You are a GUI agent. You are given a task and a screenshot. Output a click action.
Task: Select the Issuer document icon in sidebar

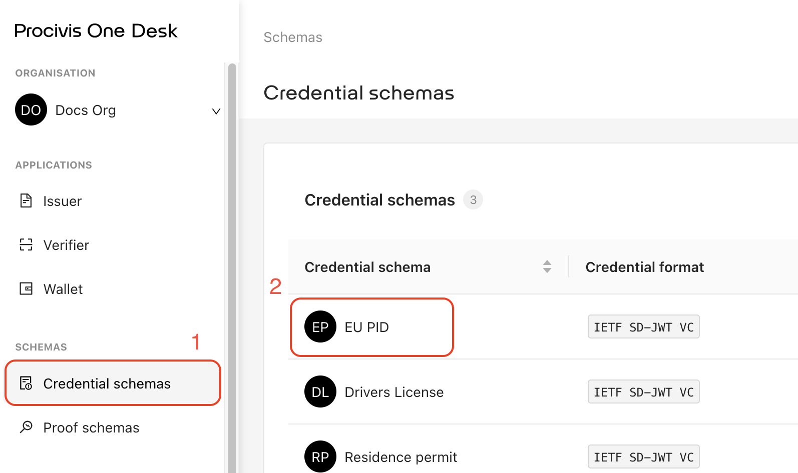(26, 200)
